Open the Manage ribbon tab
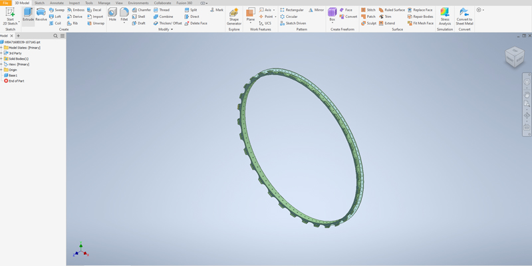 pyautogui.click(x=104, y=3)
